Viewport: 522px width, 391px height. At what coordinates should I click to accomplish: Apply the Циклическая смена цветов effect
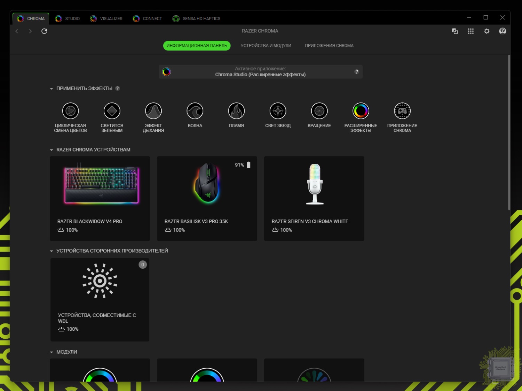click(70, 111)
